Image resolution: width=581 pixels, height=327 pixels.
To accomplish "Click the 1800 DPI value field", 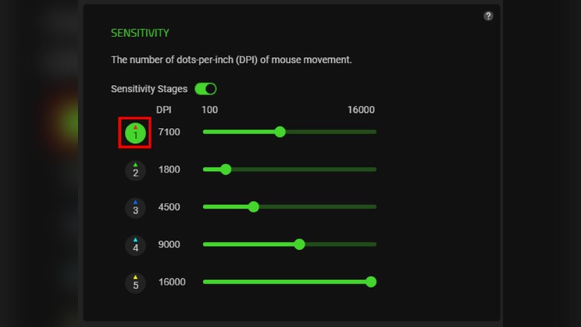I will [169, 170].
